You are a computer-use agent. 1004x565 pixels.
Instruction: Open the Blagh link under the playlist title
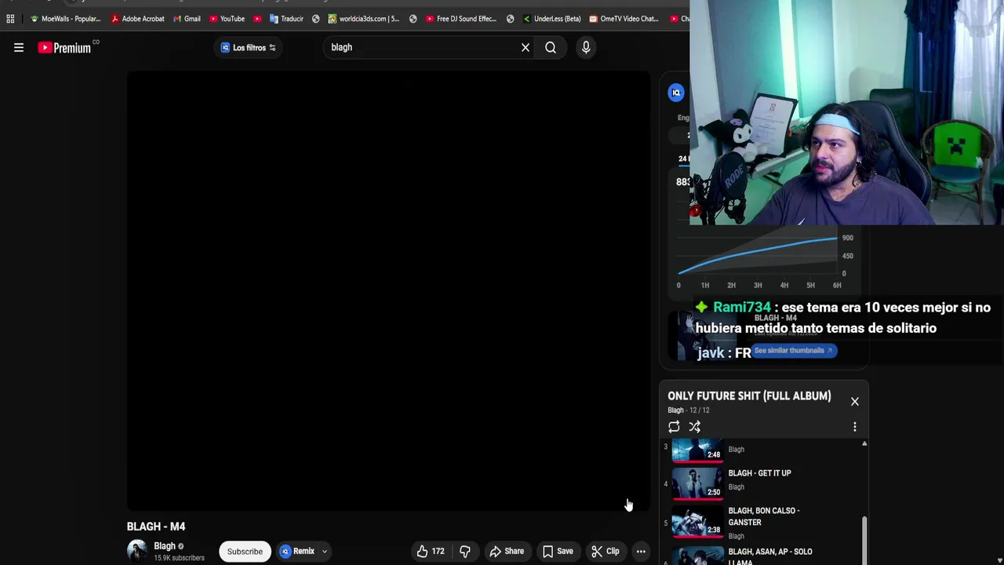(675, 410)
